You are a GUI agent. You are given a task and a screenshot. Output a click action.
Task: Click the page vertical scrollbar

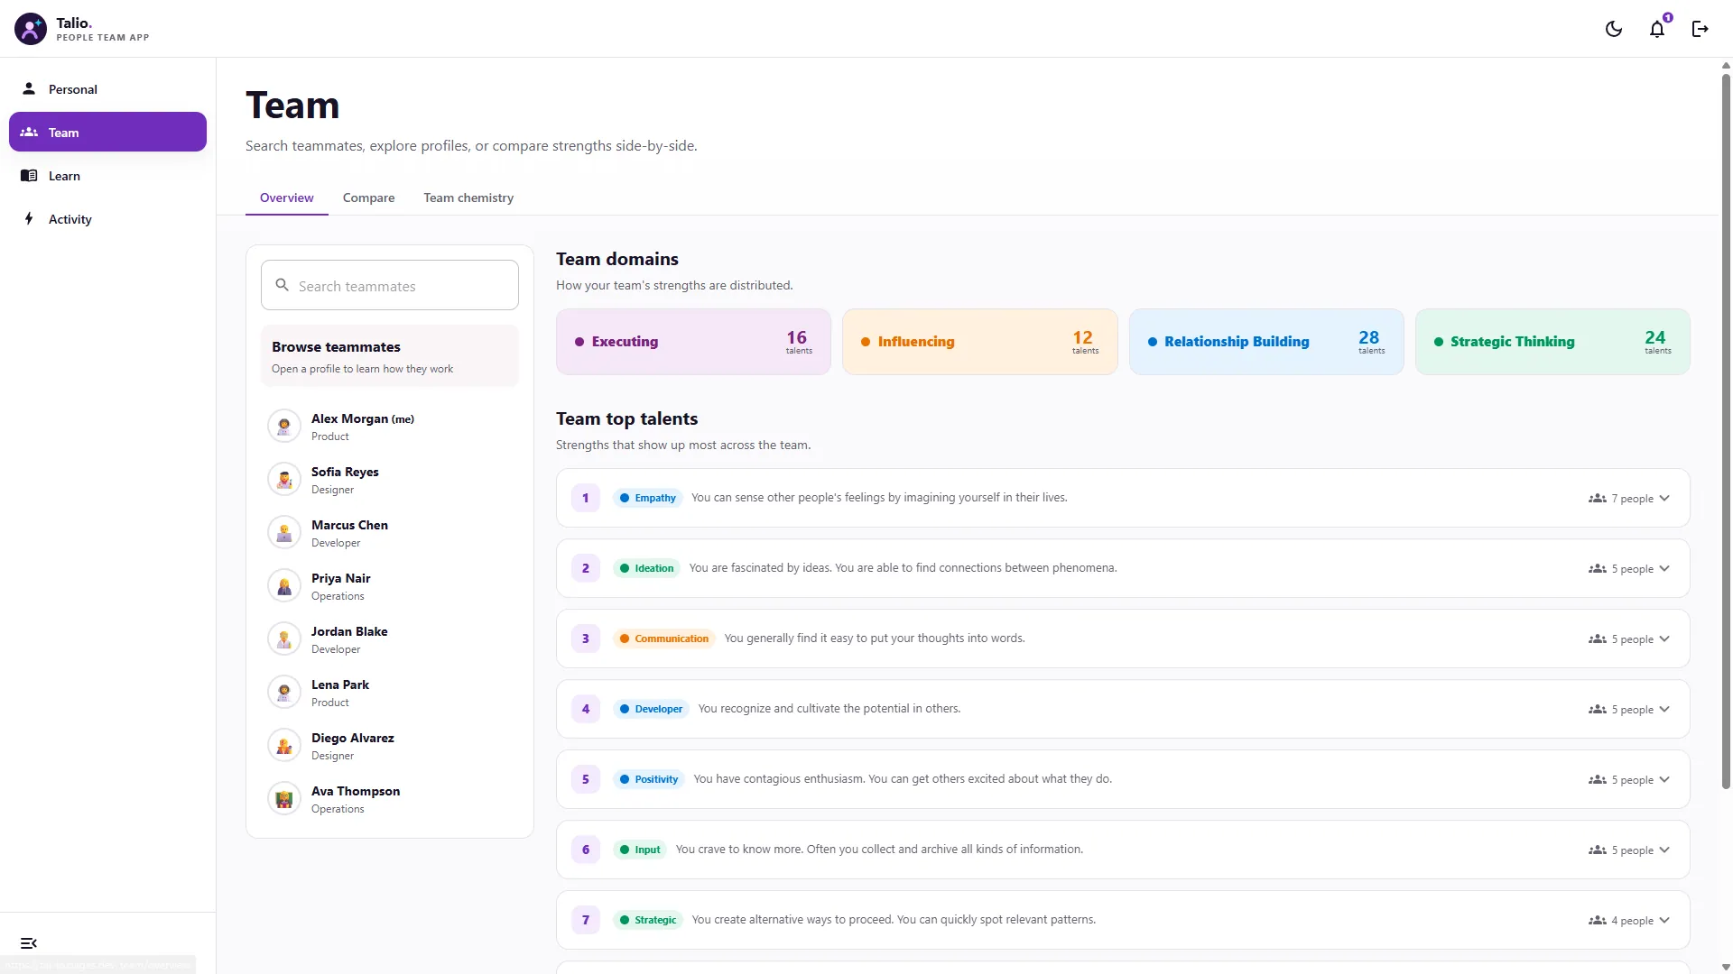[1726, 433]
